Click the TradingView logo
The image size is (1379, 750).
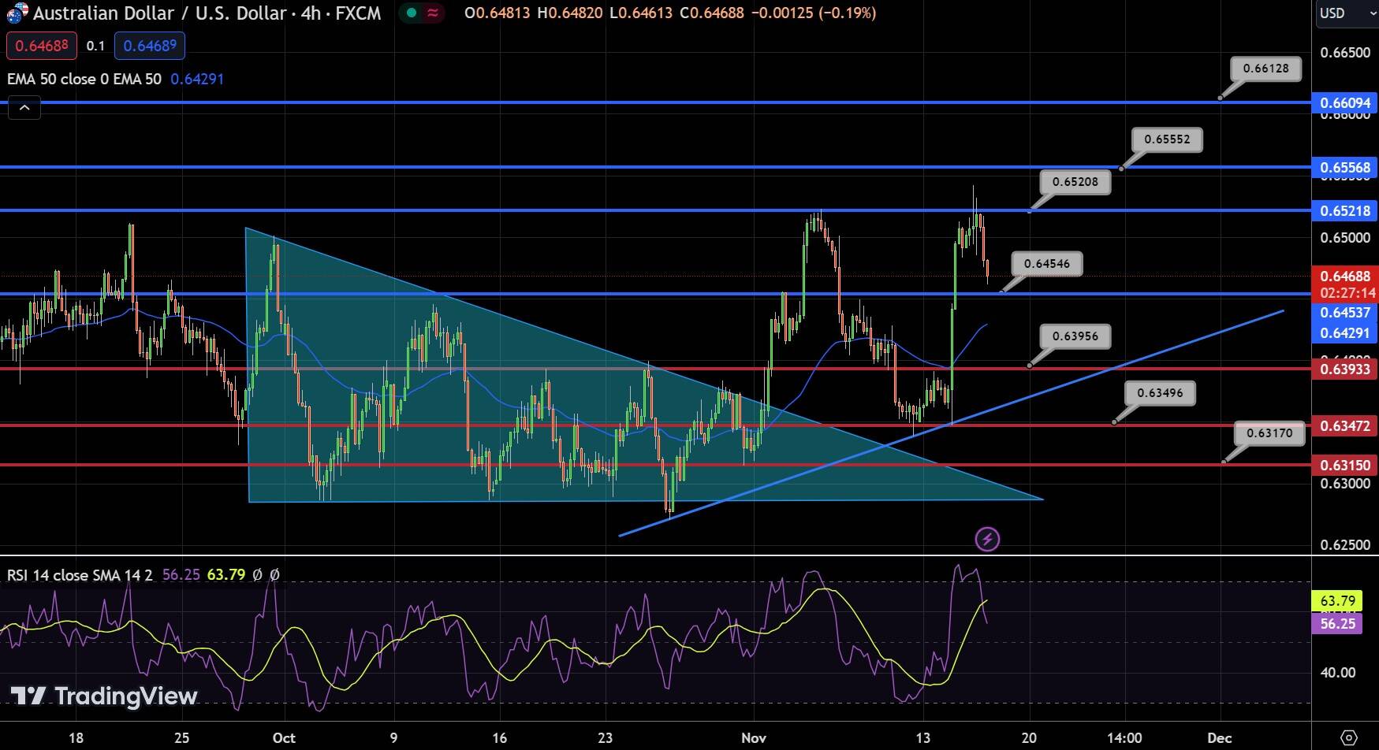pos(102,696)
